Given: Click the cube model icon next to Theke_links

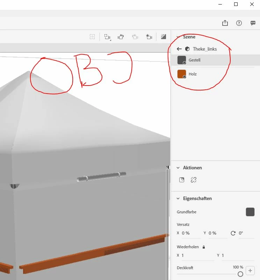Looking at the screenshot, I should (x=187, y=49).
